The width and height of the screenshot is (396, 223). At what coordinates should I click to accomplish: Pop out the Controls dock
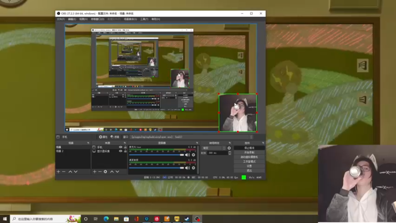[263, 143]
